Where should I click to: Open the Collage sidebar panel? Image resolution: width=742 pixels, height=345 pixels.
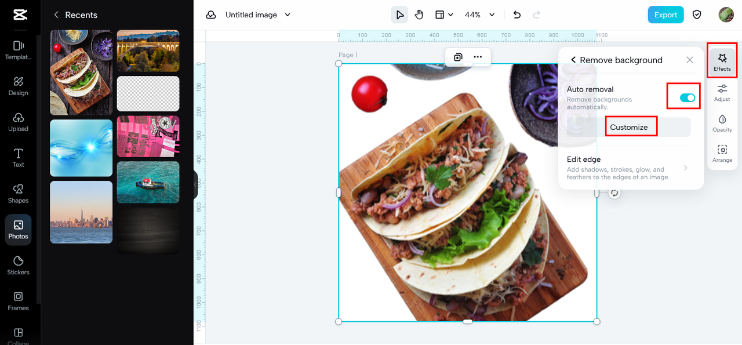pos(18,336)
